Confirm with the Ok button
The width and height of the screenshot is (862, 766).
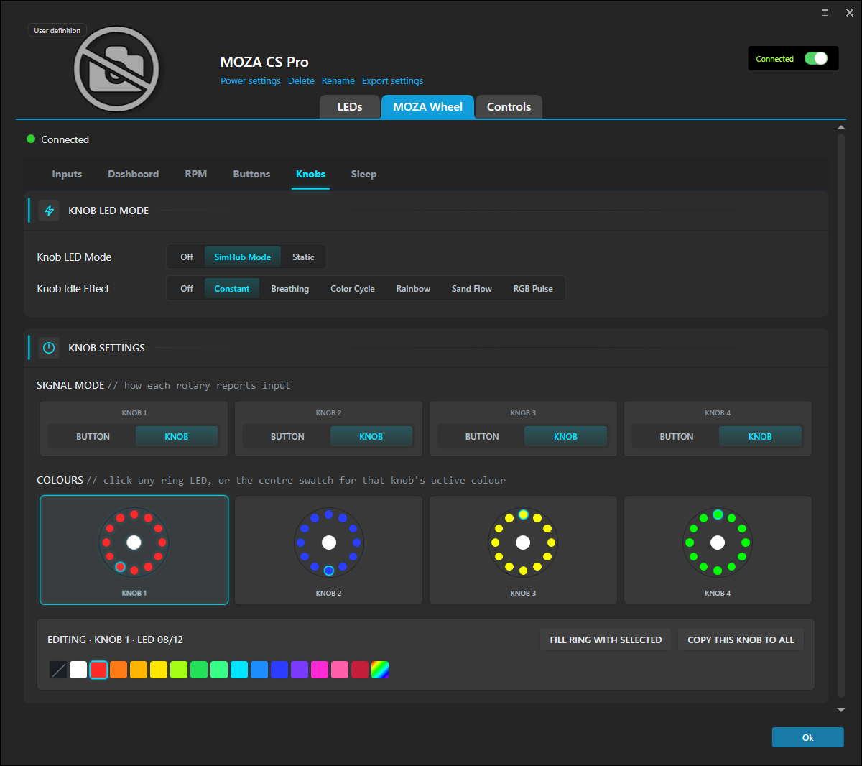click(x=807, y=737)
